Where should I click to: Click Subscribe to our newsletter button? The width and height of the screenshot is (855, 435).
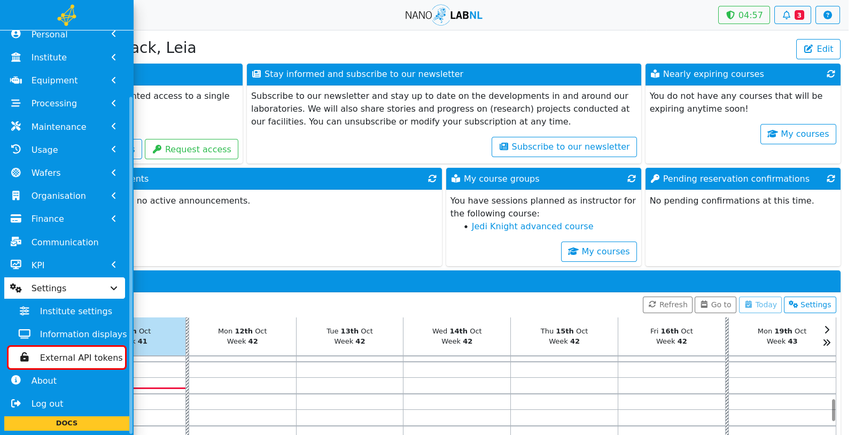[564, 147]
